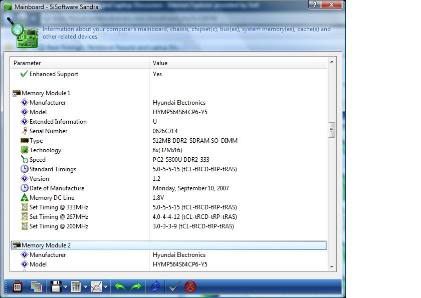Image resolution: width=421 pixels, height=298 pixels.
Task: Click the line graph icon
Action: pos(96,287)
